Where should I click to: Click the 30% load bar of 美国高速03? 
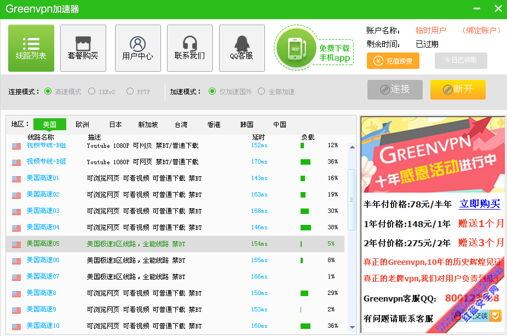[x=304, y=211]
